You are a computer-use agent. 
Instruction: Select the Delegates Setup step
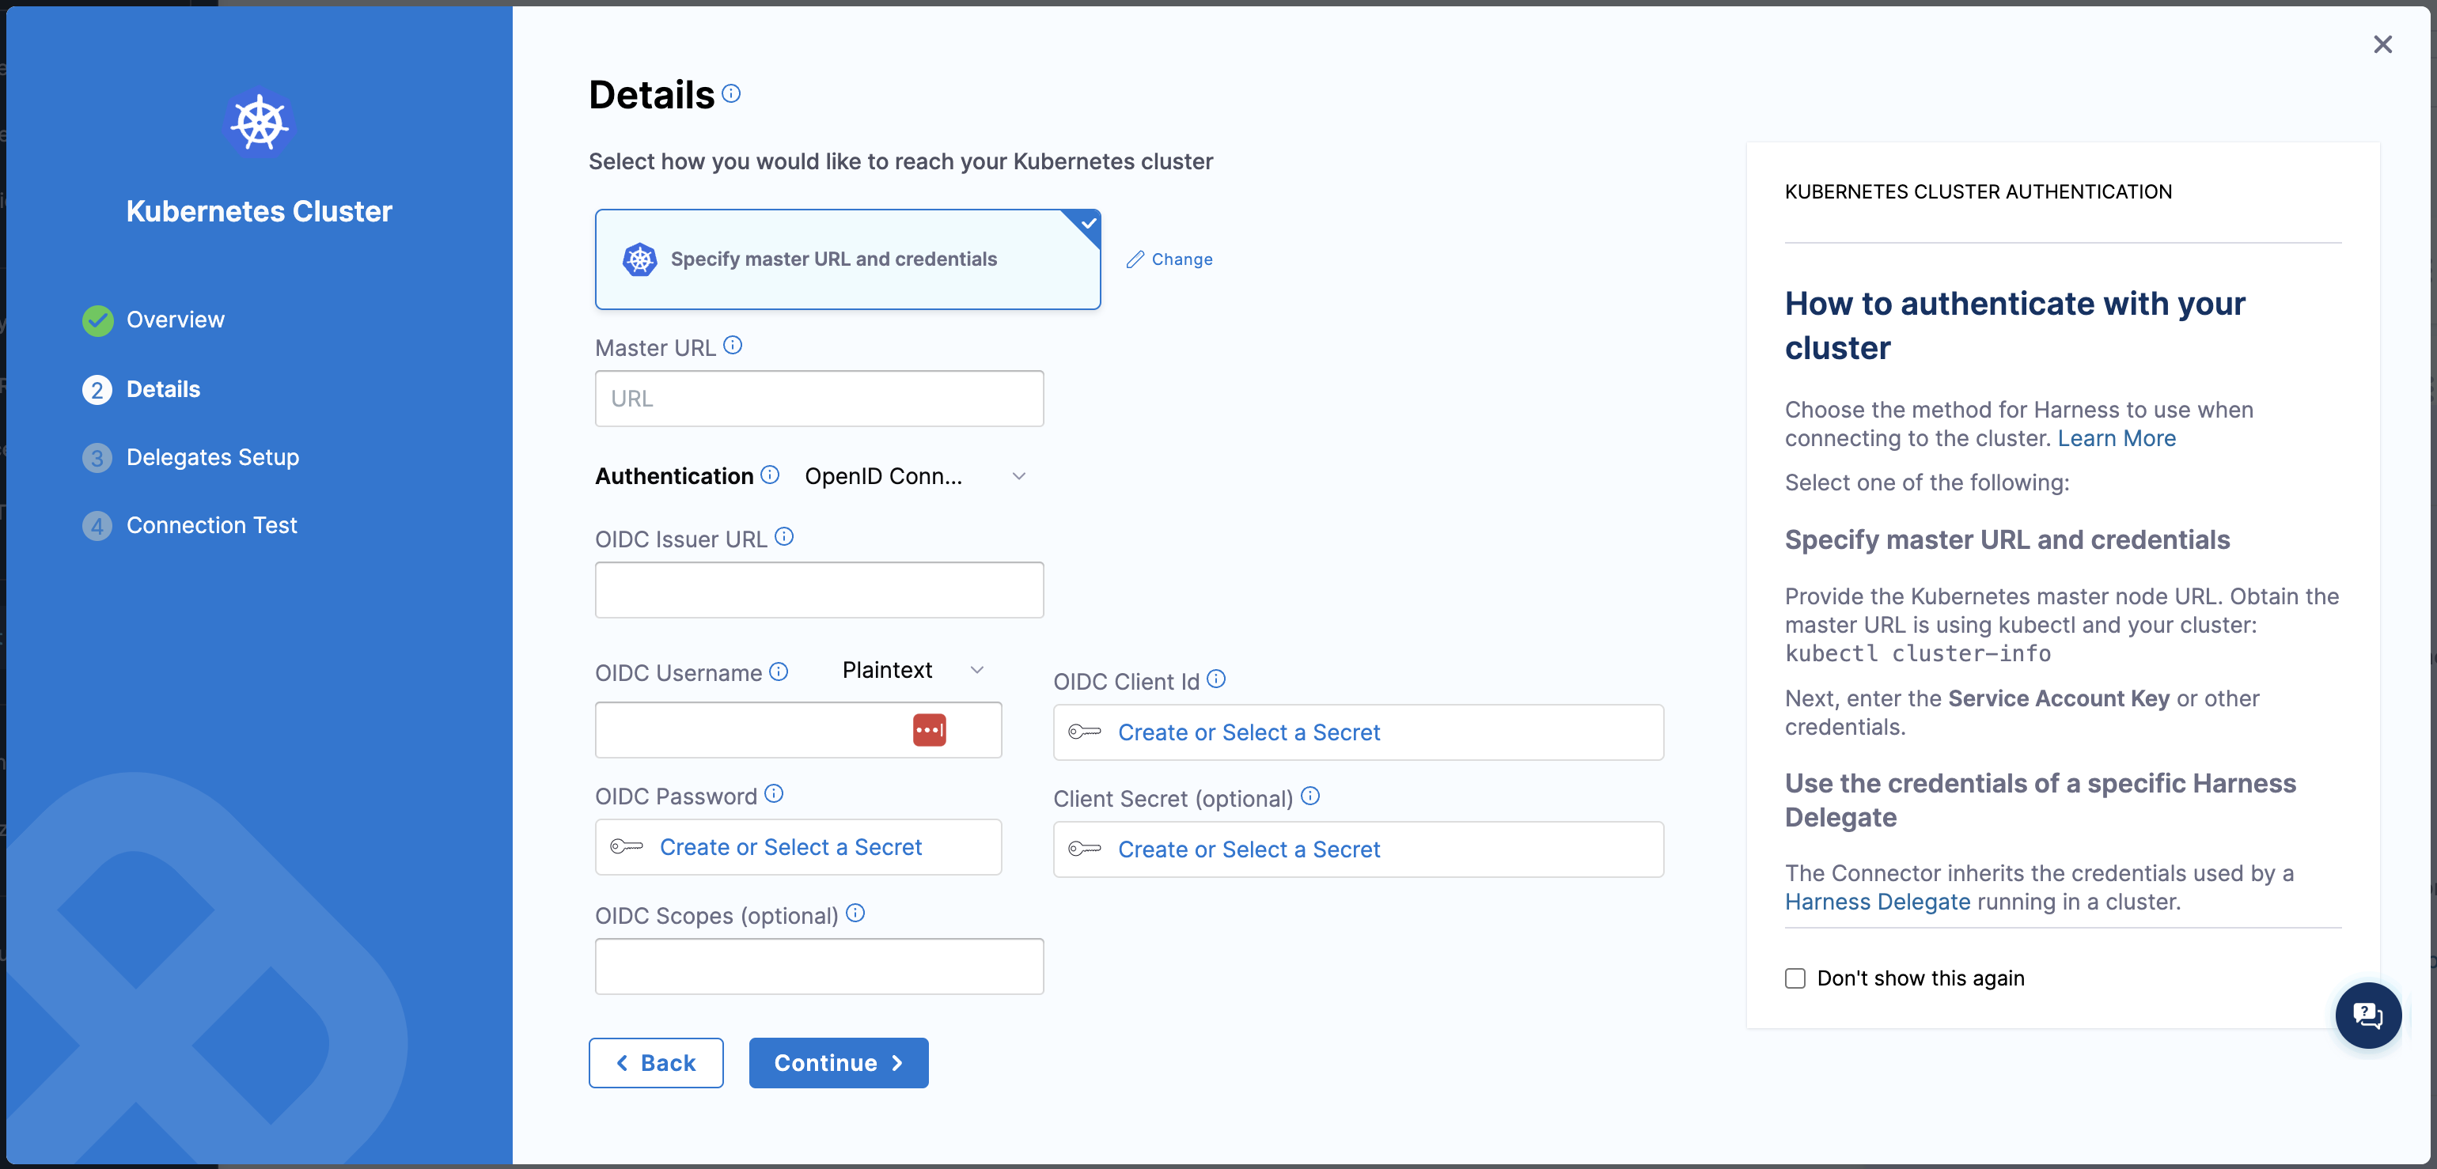(212, 458)
